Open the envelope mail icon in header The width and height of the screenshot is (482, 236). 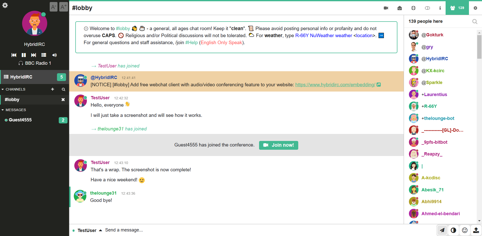coord(400,8)
